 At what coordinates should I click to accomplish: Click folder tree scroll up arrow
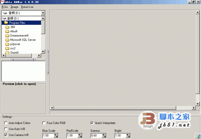(x=43, y=18)
